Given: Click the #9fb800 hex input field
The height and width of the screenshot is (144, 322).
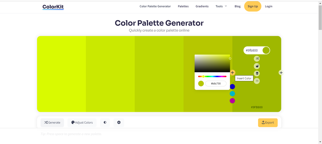Looking at the screenshot, I should 253,51.
